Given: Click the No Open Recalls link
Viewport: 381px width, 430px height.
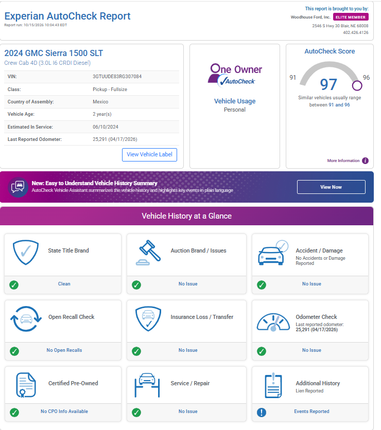Looking at the screenshot, I should coord(64,350).
